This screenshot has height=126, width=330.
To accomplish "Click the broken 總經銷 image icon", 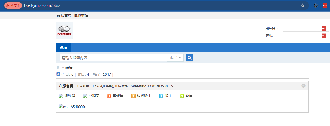I will point(61,96).
